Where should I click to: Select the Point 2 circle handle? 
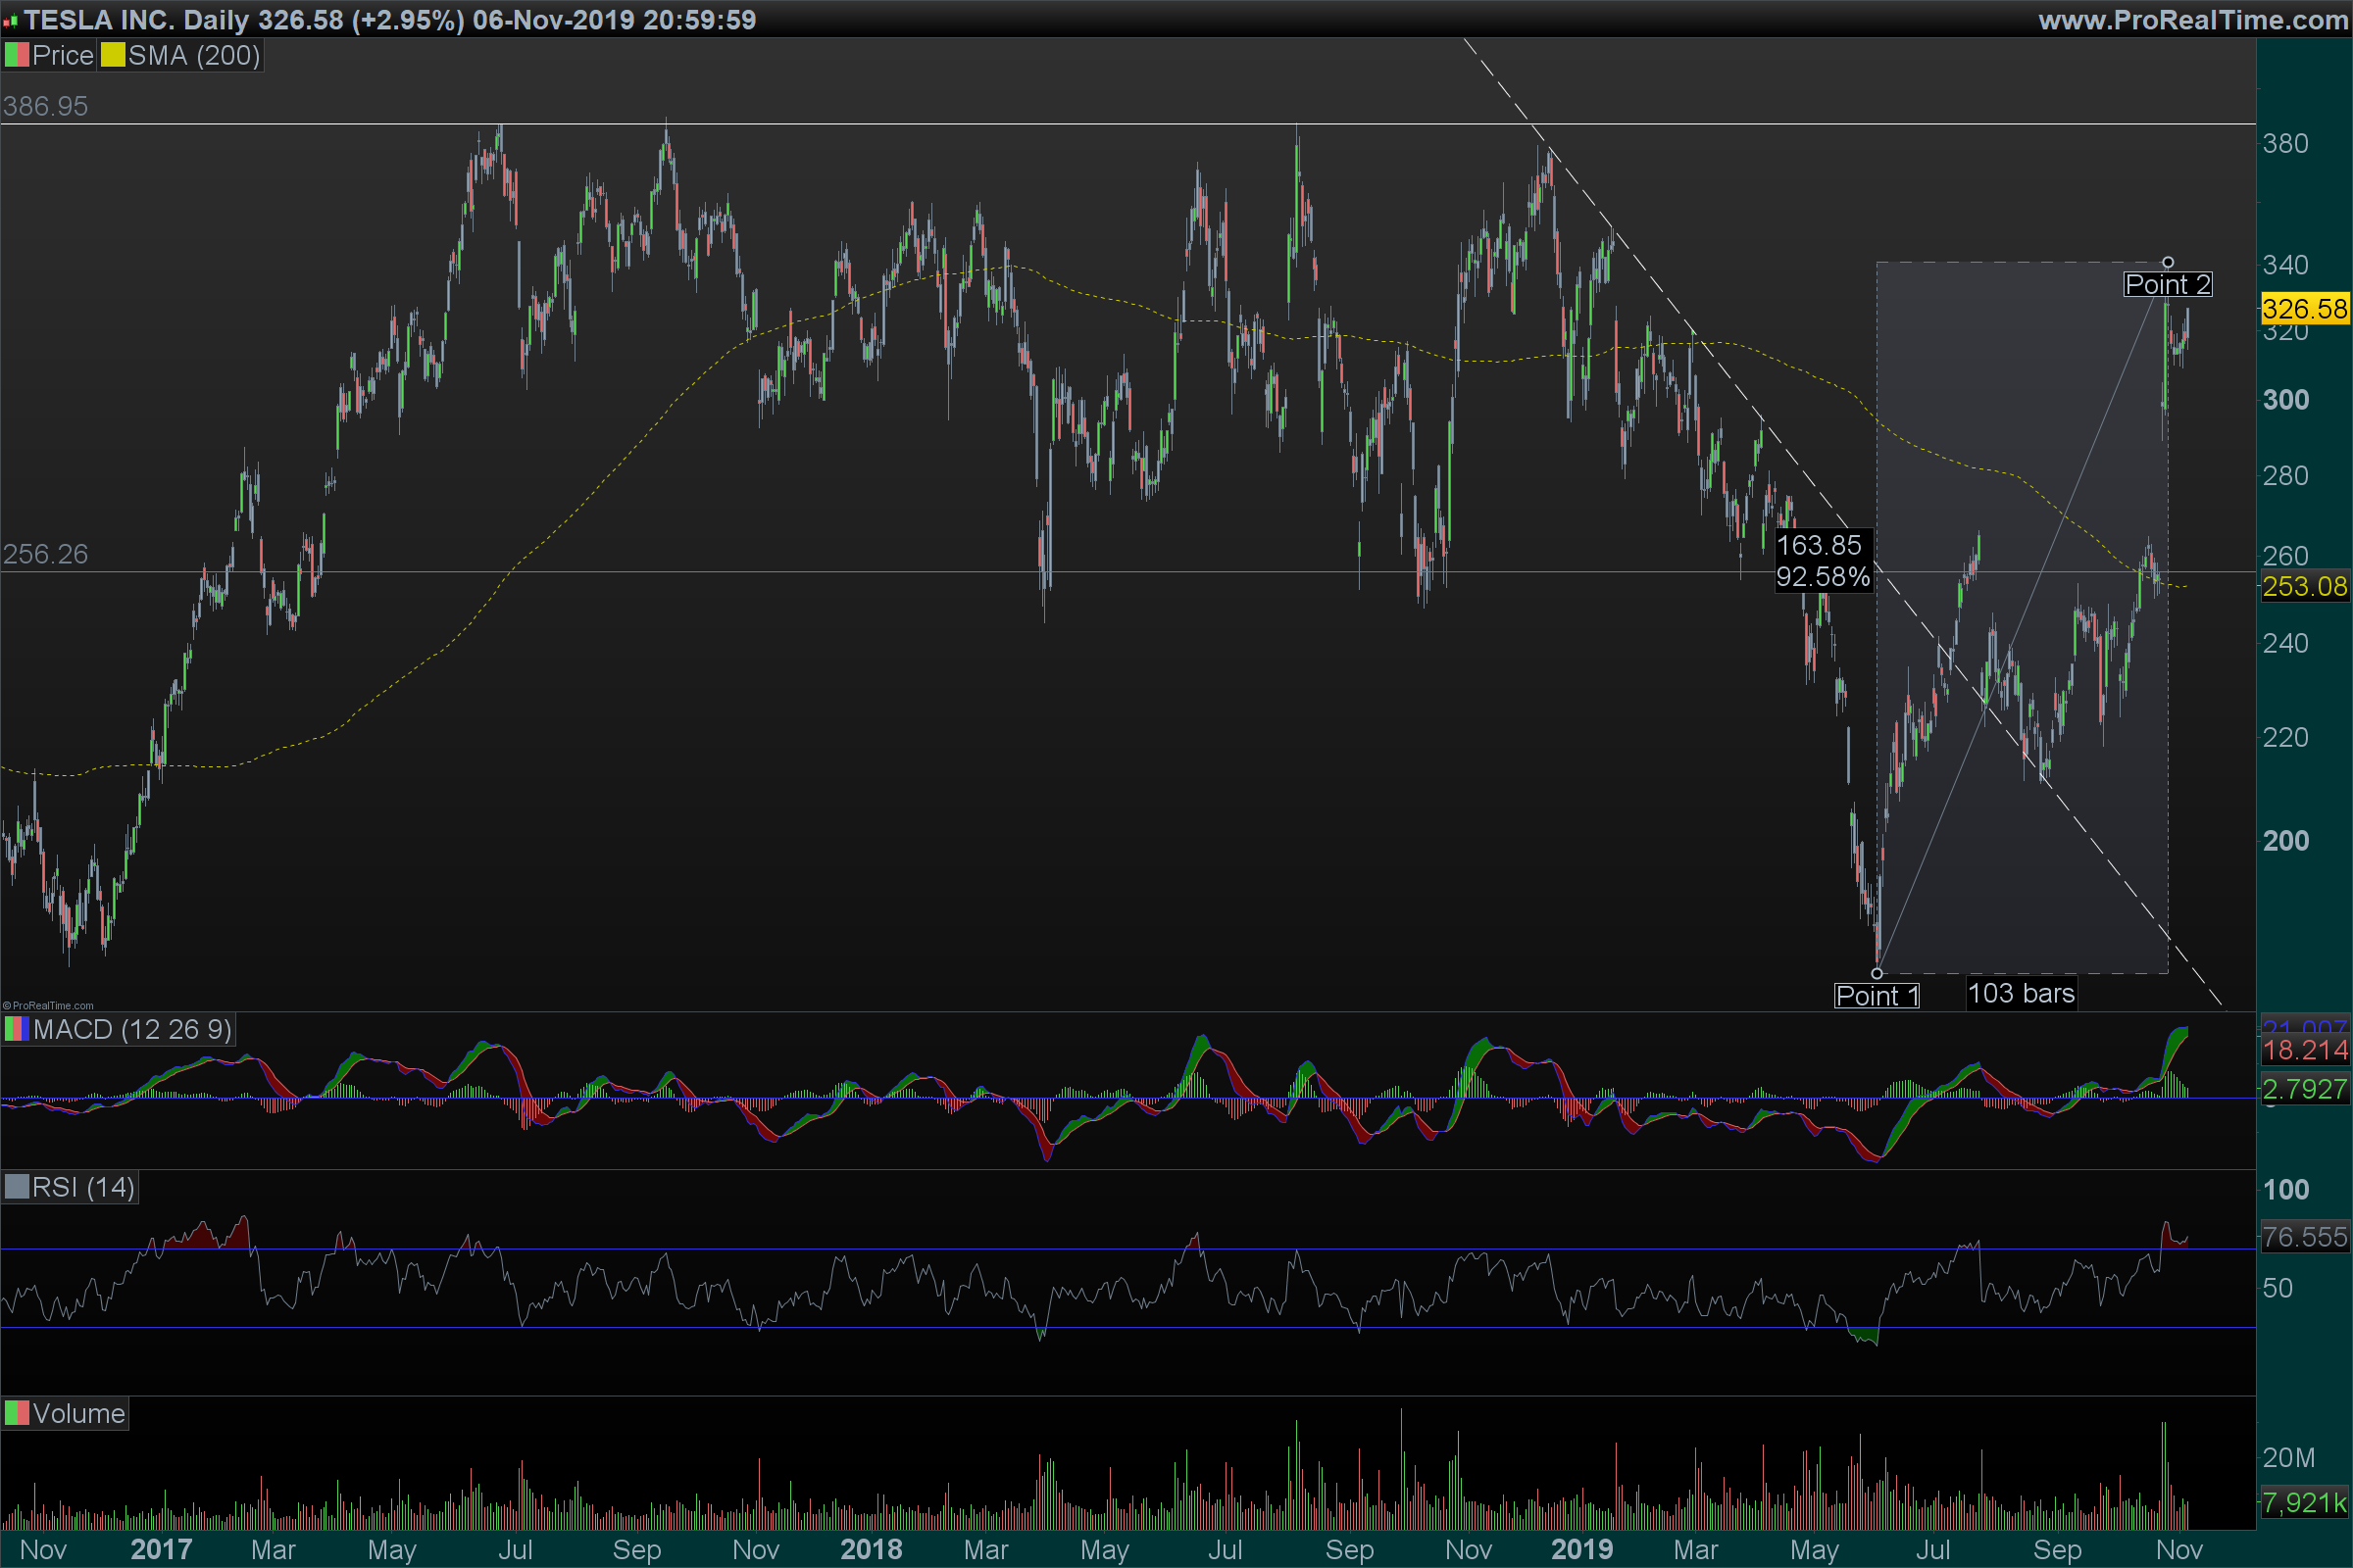pos(2168,262)
